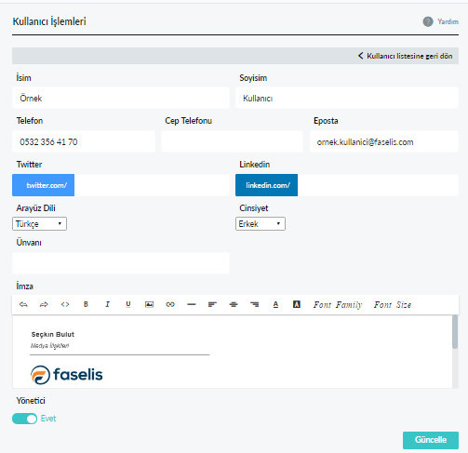
Task: Toggle the Yönetici switch
Action: click(x=25, y=419)
